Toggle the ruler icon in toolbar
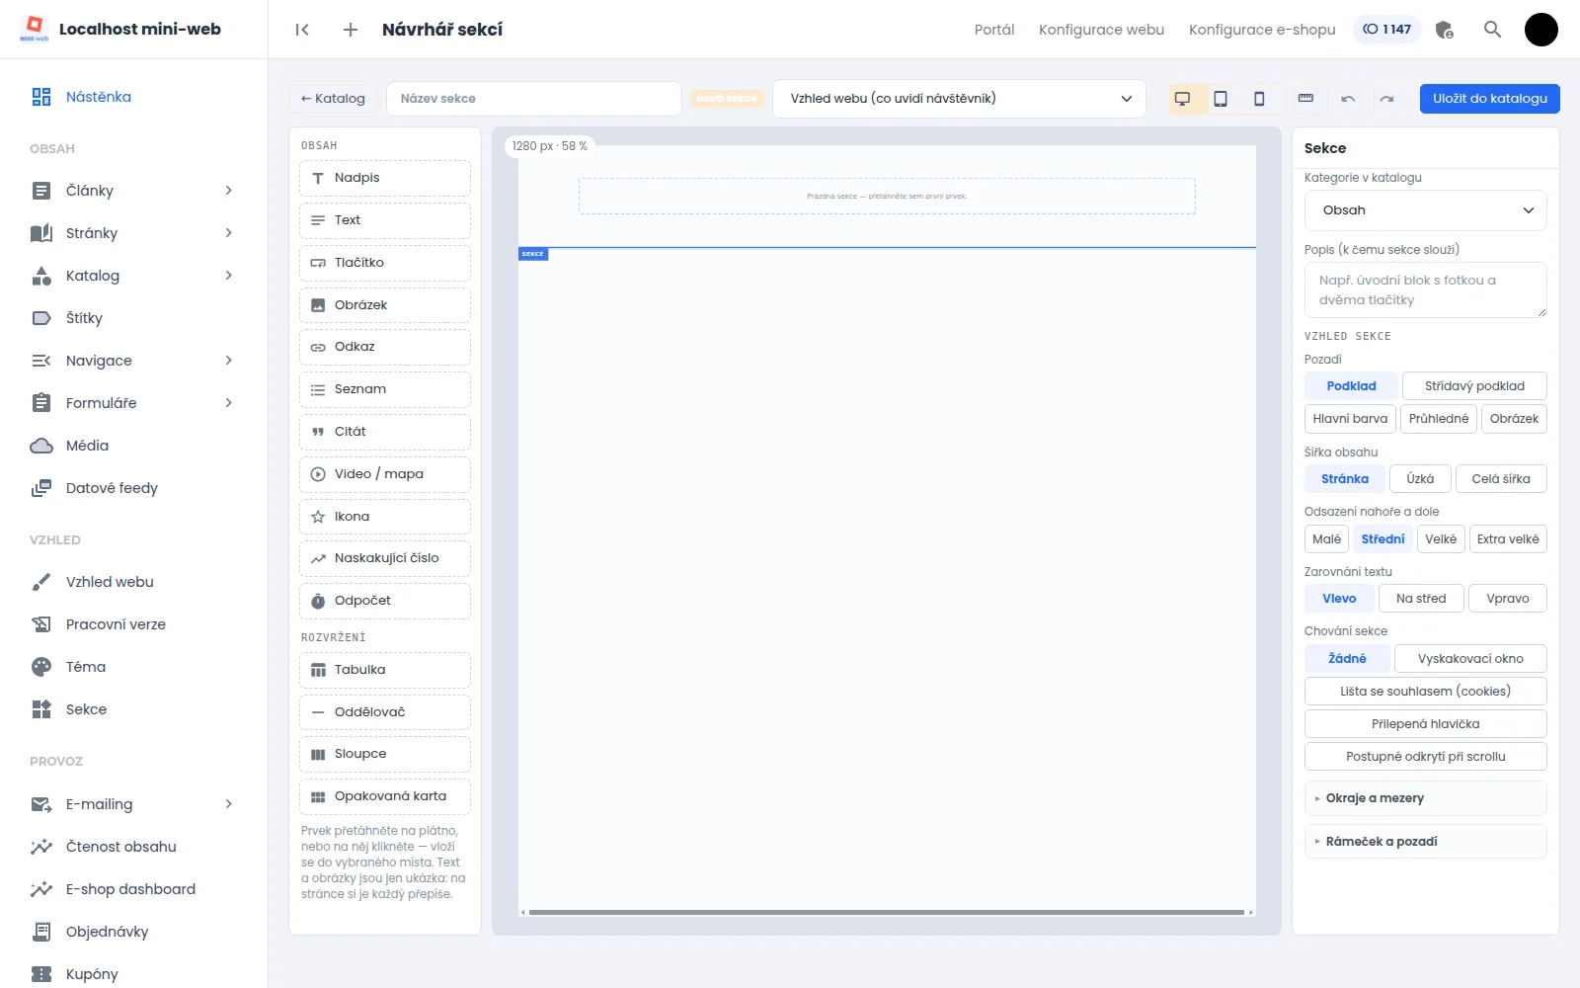Screen dimensions: 1580x988 1305,99
